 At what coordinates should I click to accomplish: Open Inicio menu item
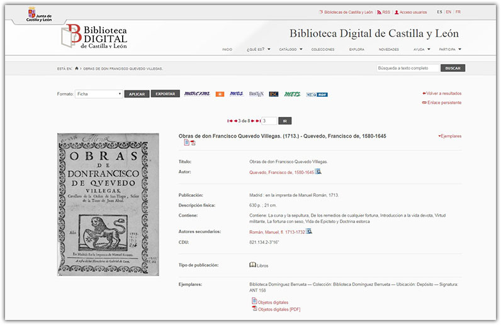coord(227,50)
